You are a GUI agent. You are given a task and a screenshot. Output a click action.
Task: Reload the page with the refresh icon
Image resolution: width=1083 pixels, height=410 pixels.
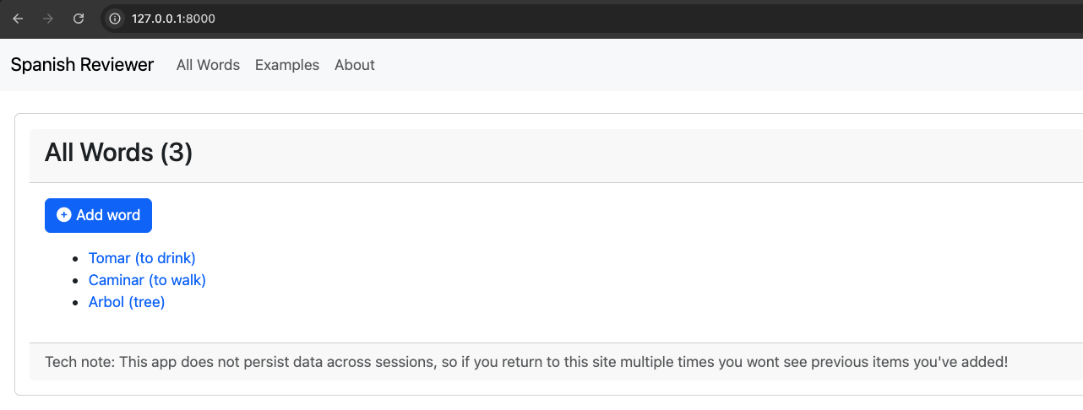tap(79, 19)
